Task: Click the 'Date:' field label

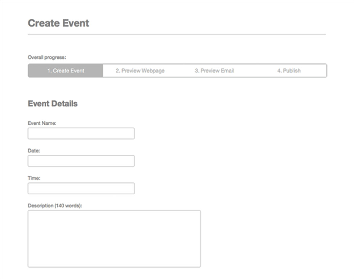Action: (33, 151)
